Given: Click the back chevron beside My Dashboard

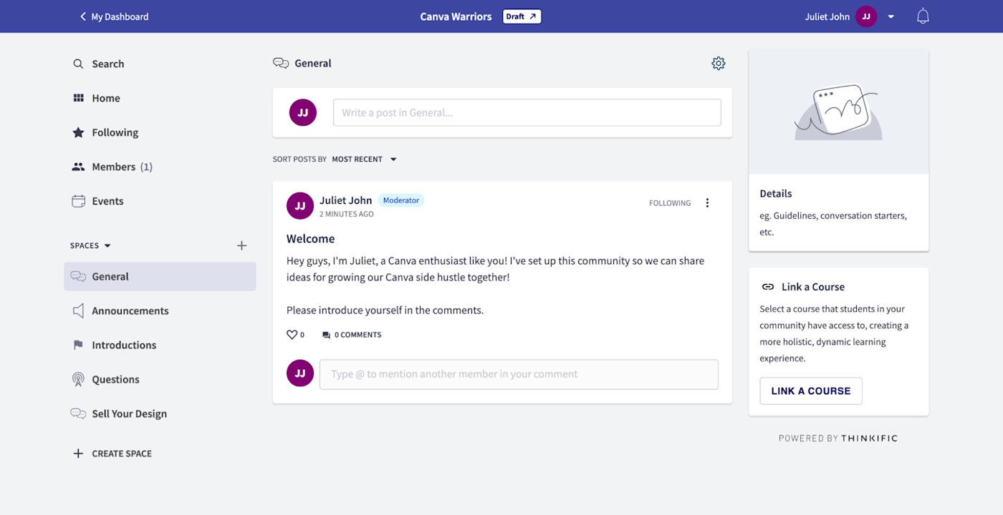Looking at the screenshot, I should click(82, 16).
